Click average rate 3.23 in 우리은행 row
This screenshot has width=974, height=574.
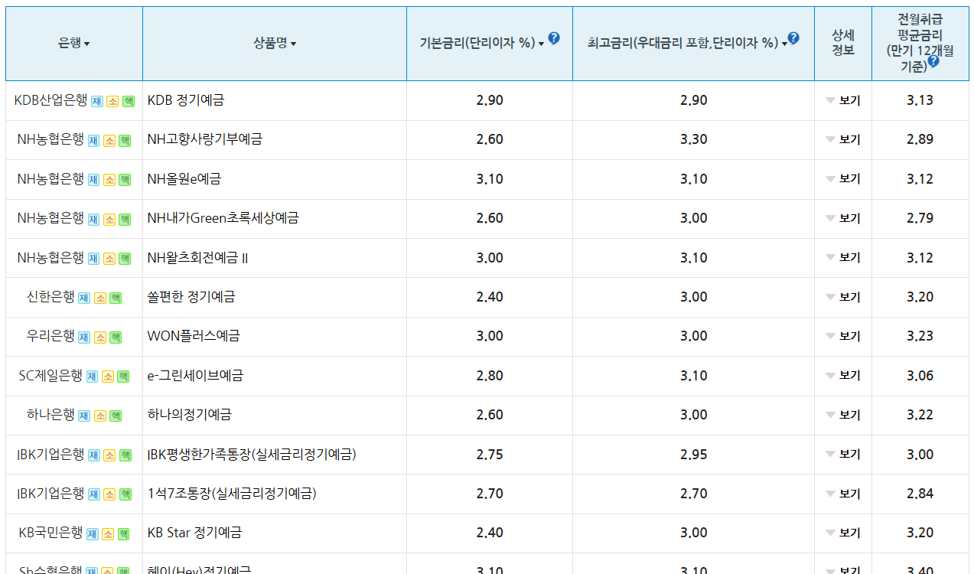click(920, 336)
